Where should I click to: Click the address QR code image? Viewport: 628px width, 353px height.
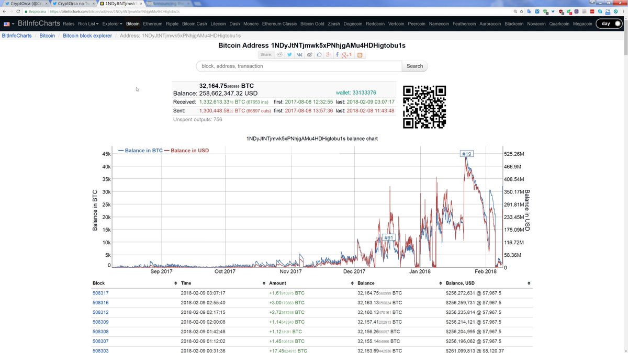point(424,107)
